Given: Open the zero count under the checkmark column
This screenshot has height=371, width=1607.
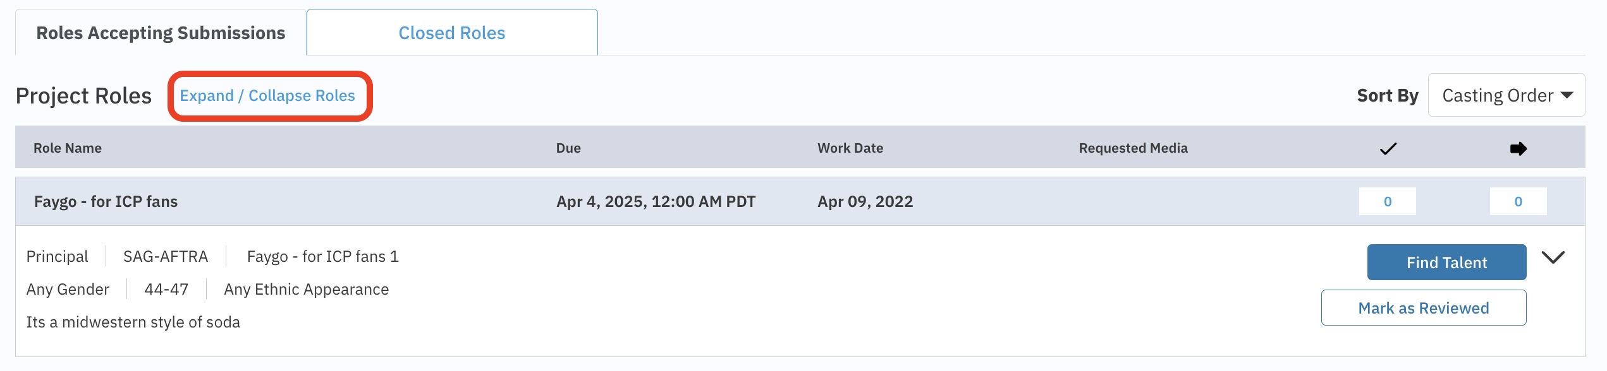Looking at the screenshot, I should (x=1387, y=202).
